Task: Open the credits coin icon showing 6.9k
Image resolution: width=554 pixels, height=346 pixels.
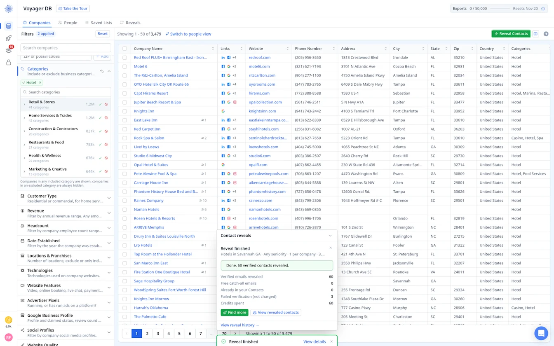Action: 8,320
